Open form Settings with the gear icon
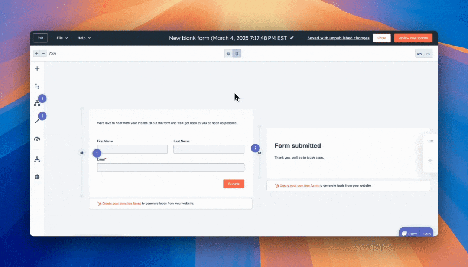468x267 pixels. (37, 177)
